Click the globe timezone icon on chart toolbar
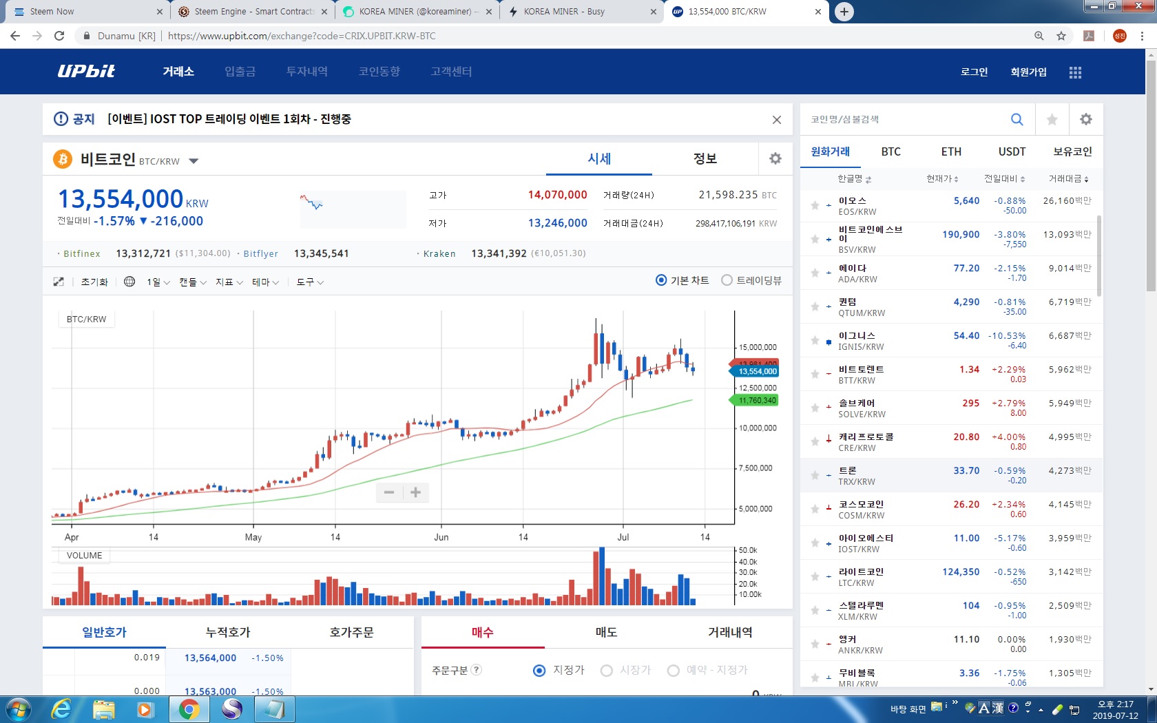 (129, 282)
